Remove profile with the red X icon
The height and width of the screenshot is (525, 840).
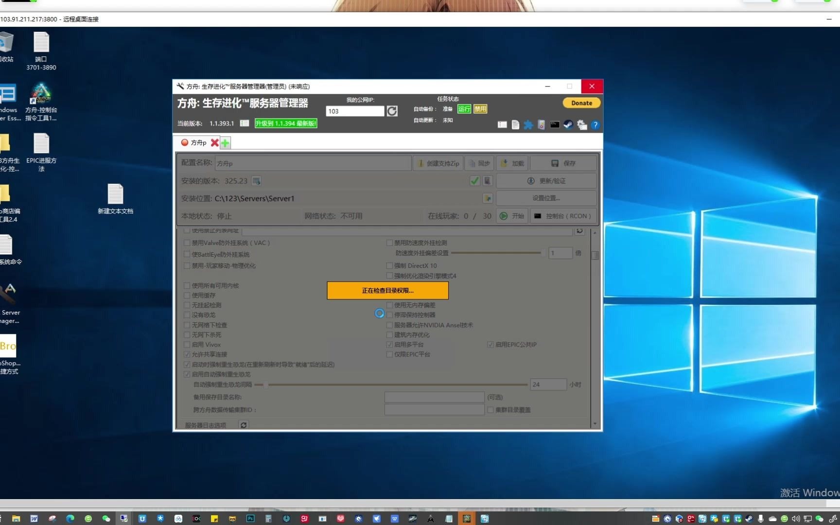tap(214, 143)
